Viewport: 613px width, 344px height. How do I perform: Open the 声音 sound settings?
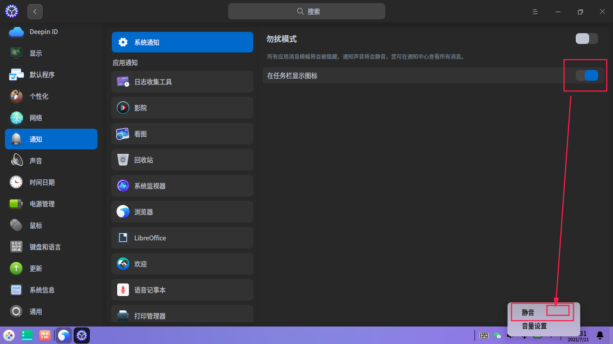click(51, 161)
